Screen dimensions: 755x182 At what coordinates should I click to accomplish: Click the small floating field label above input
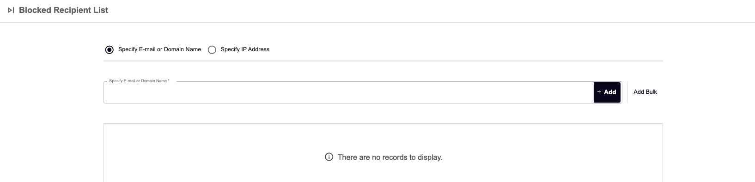[x=139, y=81]
